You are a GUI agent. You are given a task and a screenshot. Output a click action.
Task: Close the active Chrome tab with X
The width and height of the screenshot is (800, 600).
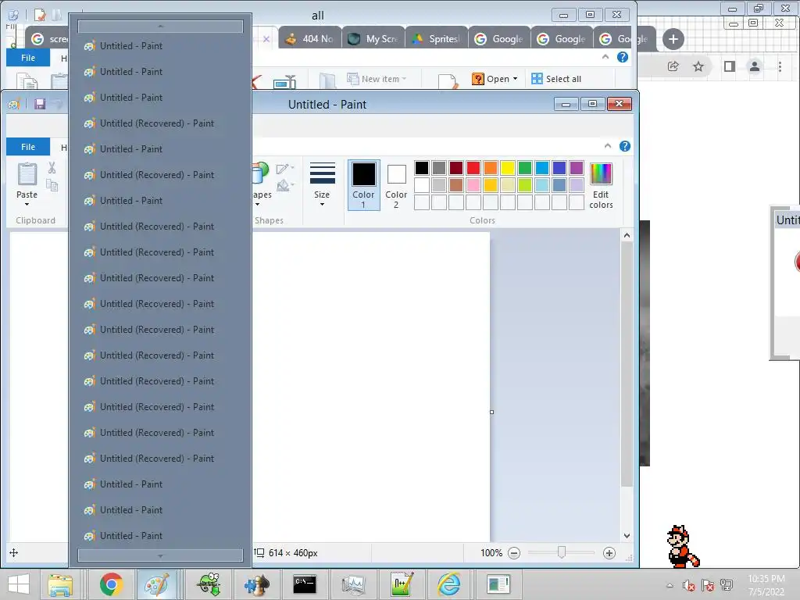pos(266,39)
